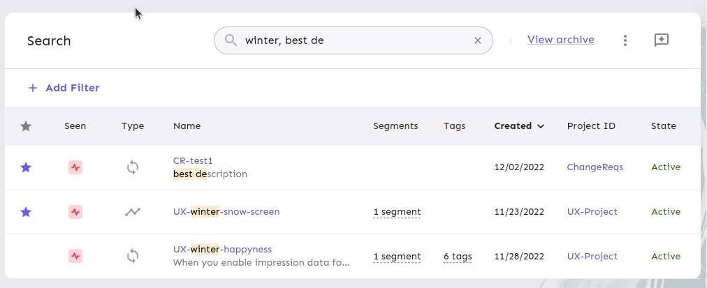The width and height of the screenshot is (707, 288).
Task: Click the feedback comment icon
Action: click(x=661, y=40)
